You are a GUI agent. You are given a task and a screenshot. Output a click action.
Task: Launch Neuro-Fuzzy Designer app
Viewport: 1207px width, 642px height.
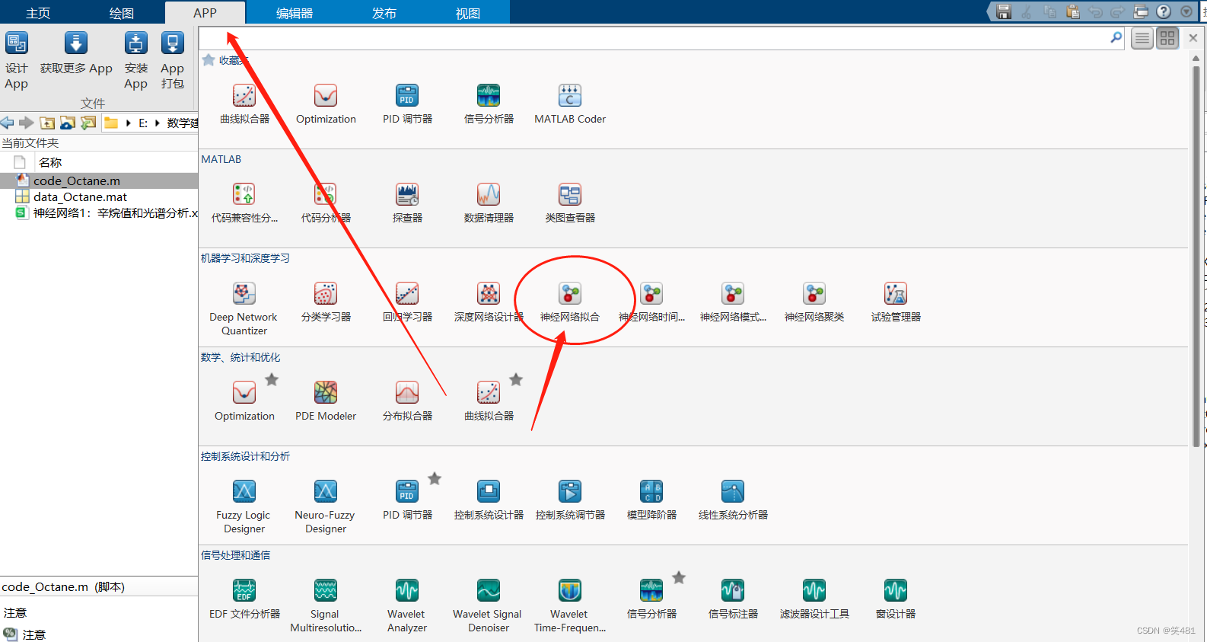tap(325, 506)
